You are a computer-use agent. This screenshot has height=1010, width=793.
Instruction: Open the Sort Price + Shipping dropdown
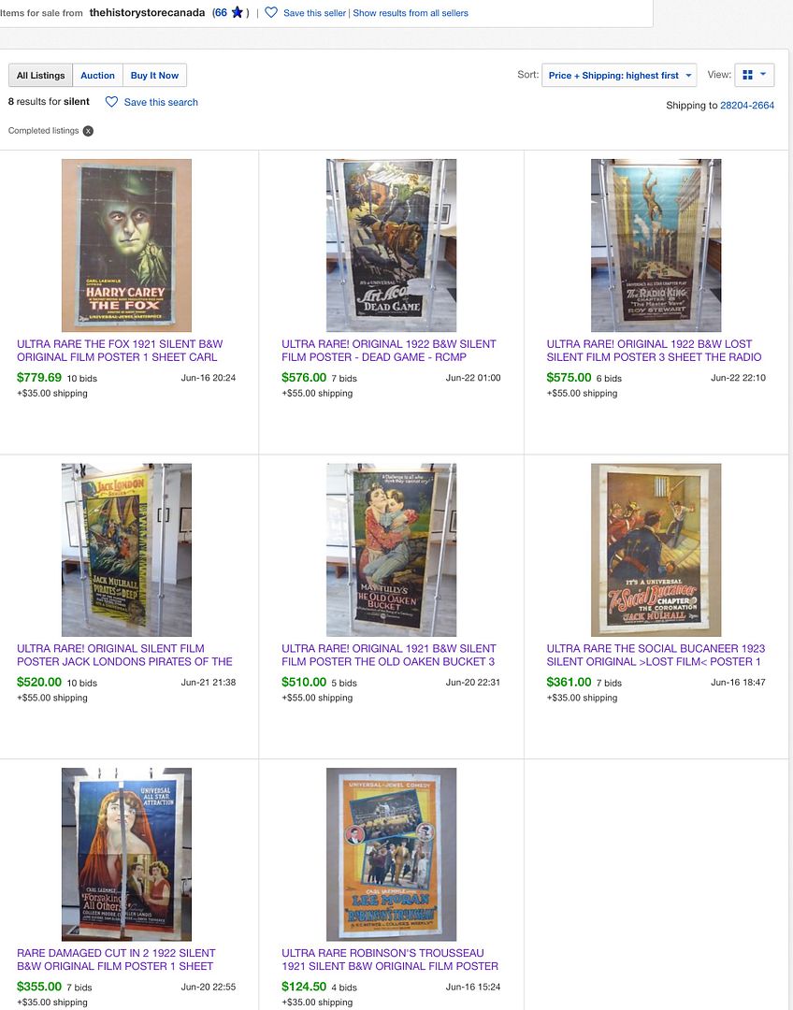pos(619,76)
